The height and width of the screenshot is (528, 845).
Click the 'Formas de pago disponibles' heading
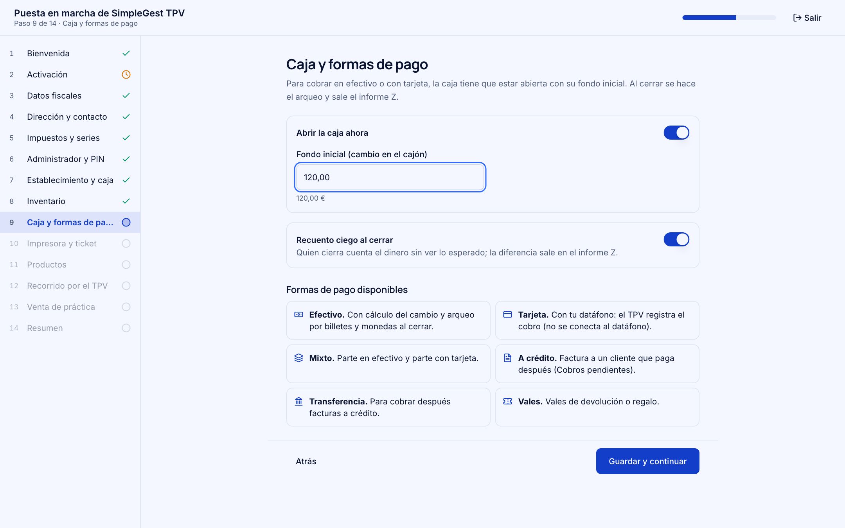click(347, 289)
